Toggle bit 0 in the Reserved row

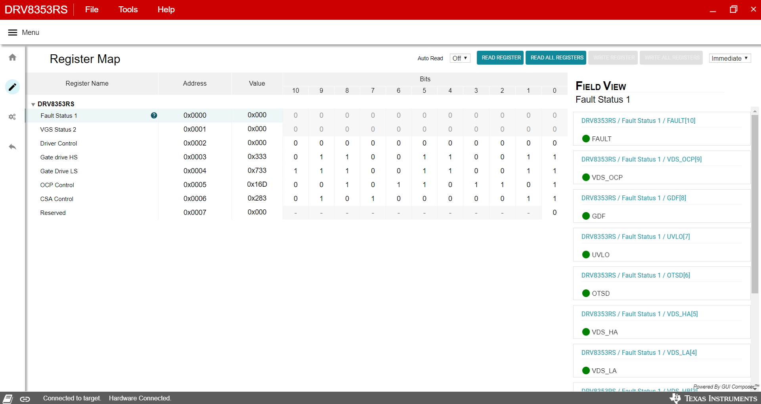click(554, 213)
